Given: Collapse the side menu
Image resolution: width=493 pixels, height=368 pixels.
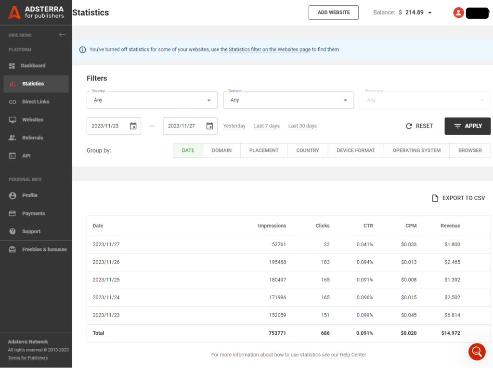Looking at the screenshot, I should pos(62,34).
